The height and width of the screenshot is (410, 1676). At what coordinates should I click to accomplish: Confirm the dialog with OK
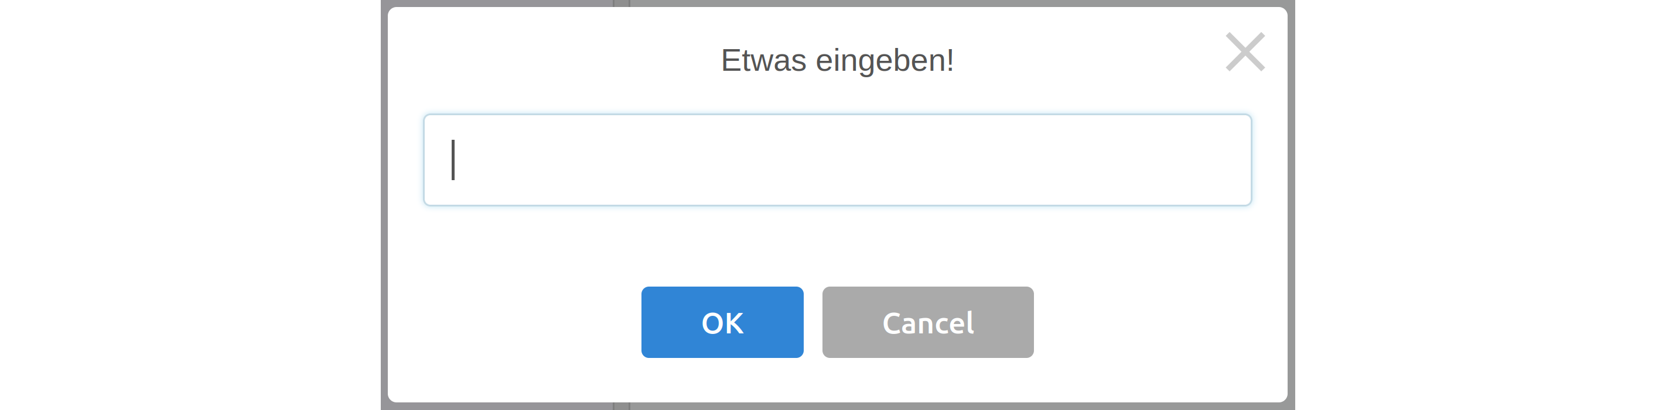click(x=722, y=322)
